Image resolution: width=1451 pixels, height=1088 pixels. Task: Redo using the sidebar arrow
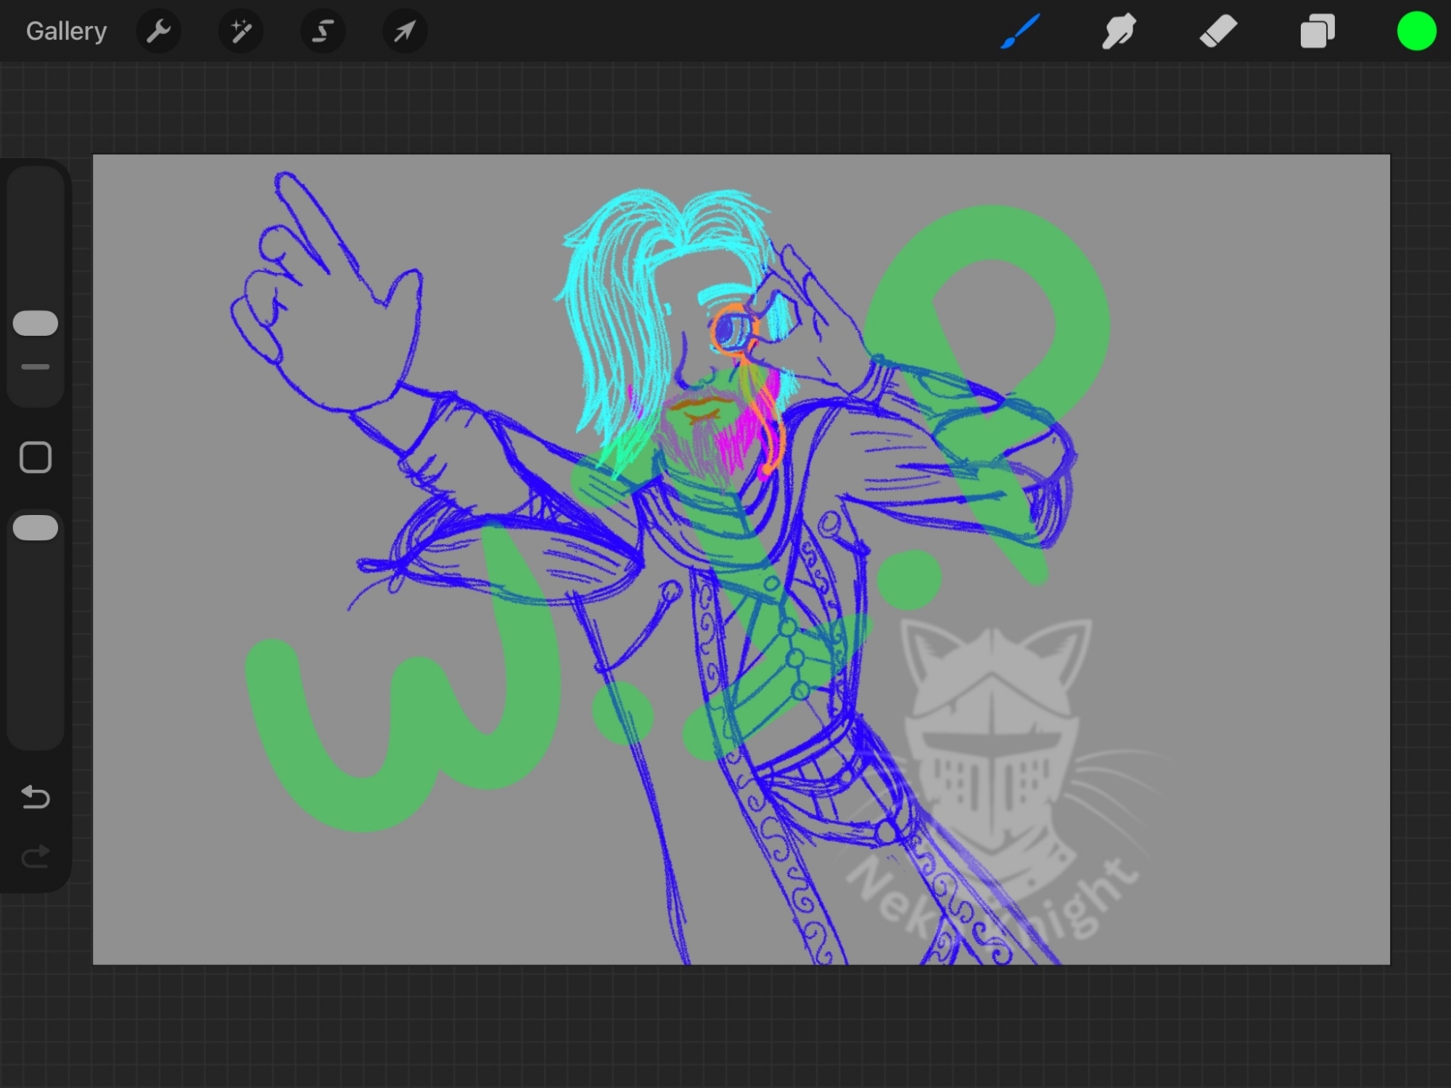[36, 857]
